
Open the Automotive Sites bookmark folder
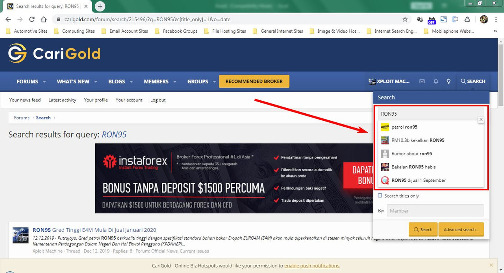(x=27, y=31)
